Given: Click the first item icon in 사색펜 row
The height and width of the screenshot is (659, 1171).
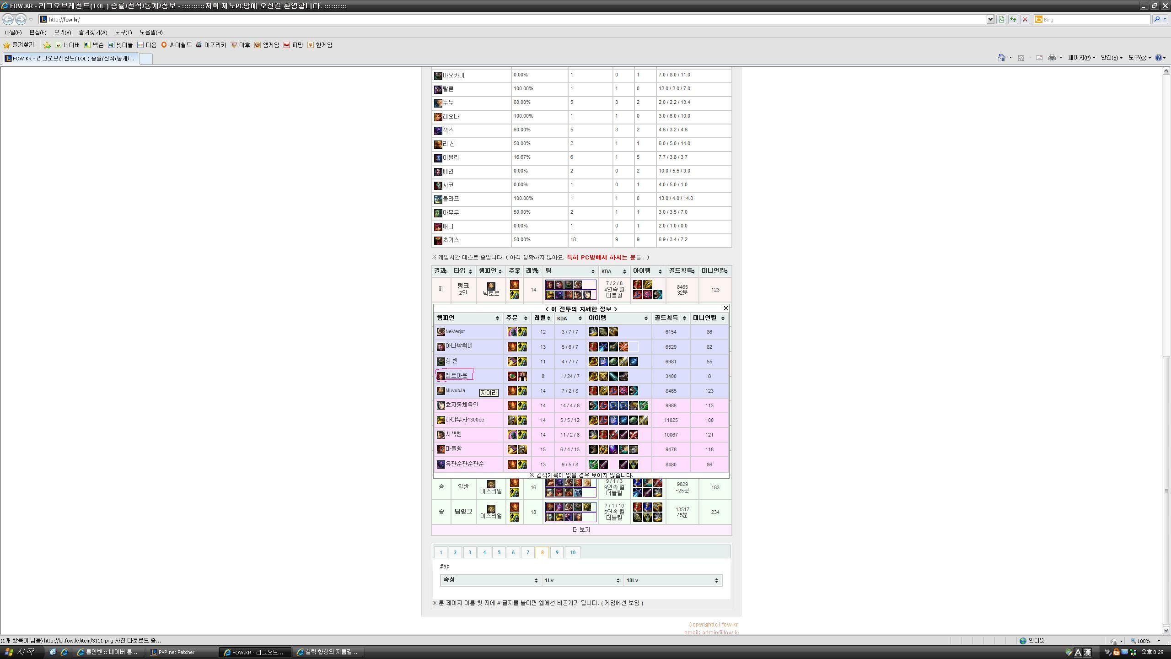Looking at the screenshot, I should click(x=593, y=435).
